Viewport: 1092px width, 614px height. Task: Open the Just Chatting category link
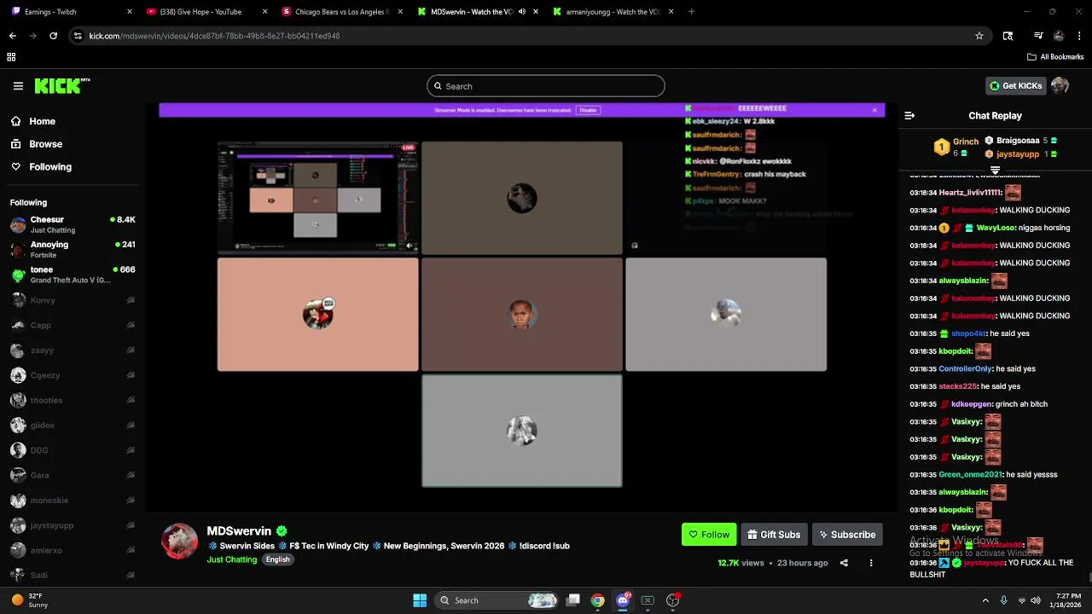(x=231, y=559)
